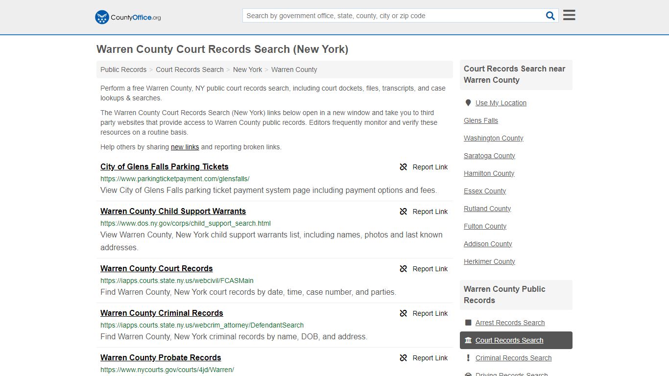Click broken-link icon for Warren County Court Records
The width and height of the screenshot is (669, 376).
404,269
